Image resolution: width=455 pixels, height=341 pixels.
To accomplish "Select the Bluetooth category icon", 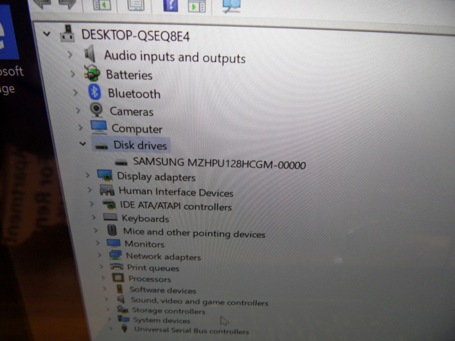I will coord(95,92).
